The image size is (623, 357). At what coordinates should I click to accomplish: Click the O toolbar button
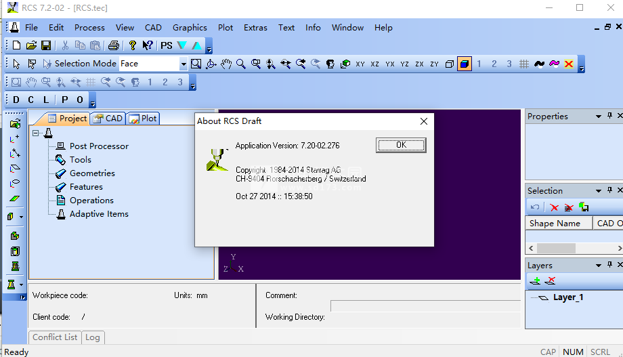80,100
